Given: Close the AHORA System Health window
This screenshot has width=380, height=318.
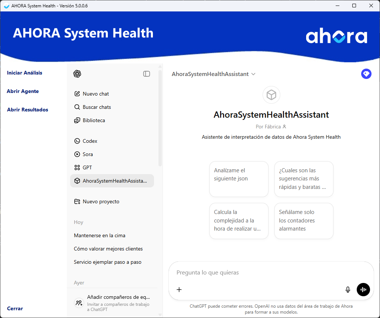Looking at the screenshot, I should [371, 6].
